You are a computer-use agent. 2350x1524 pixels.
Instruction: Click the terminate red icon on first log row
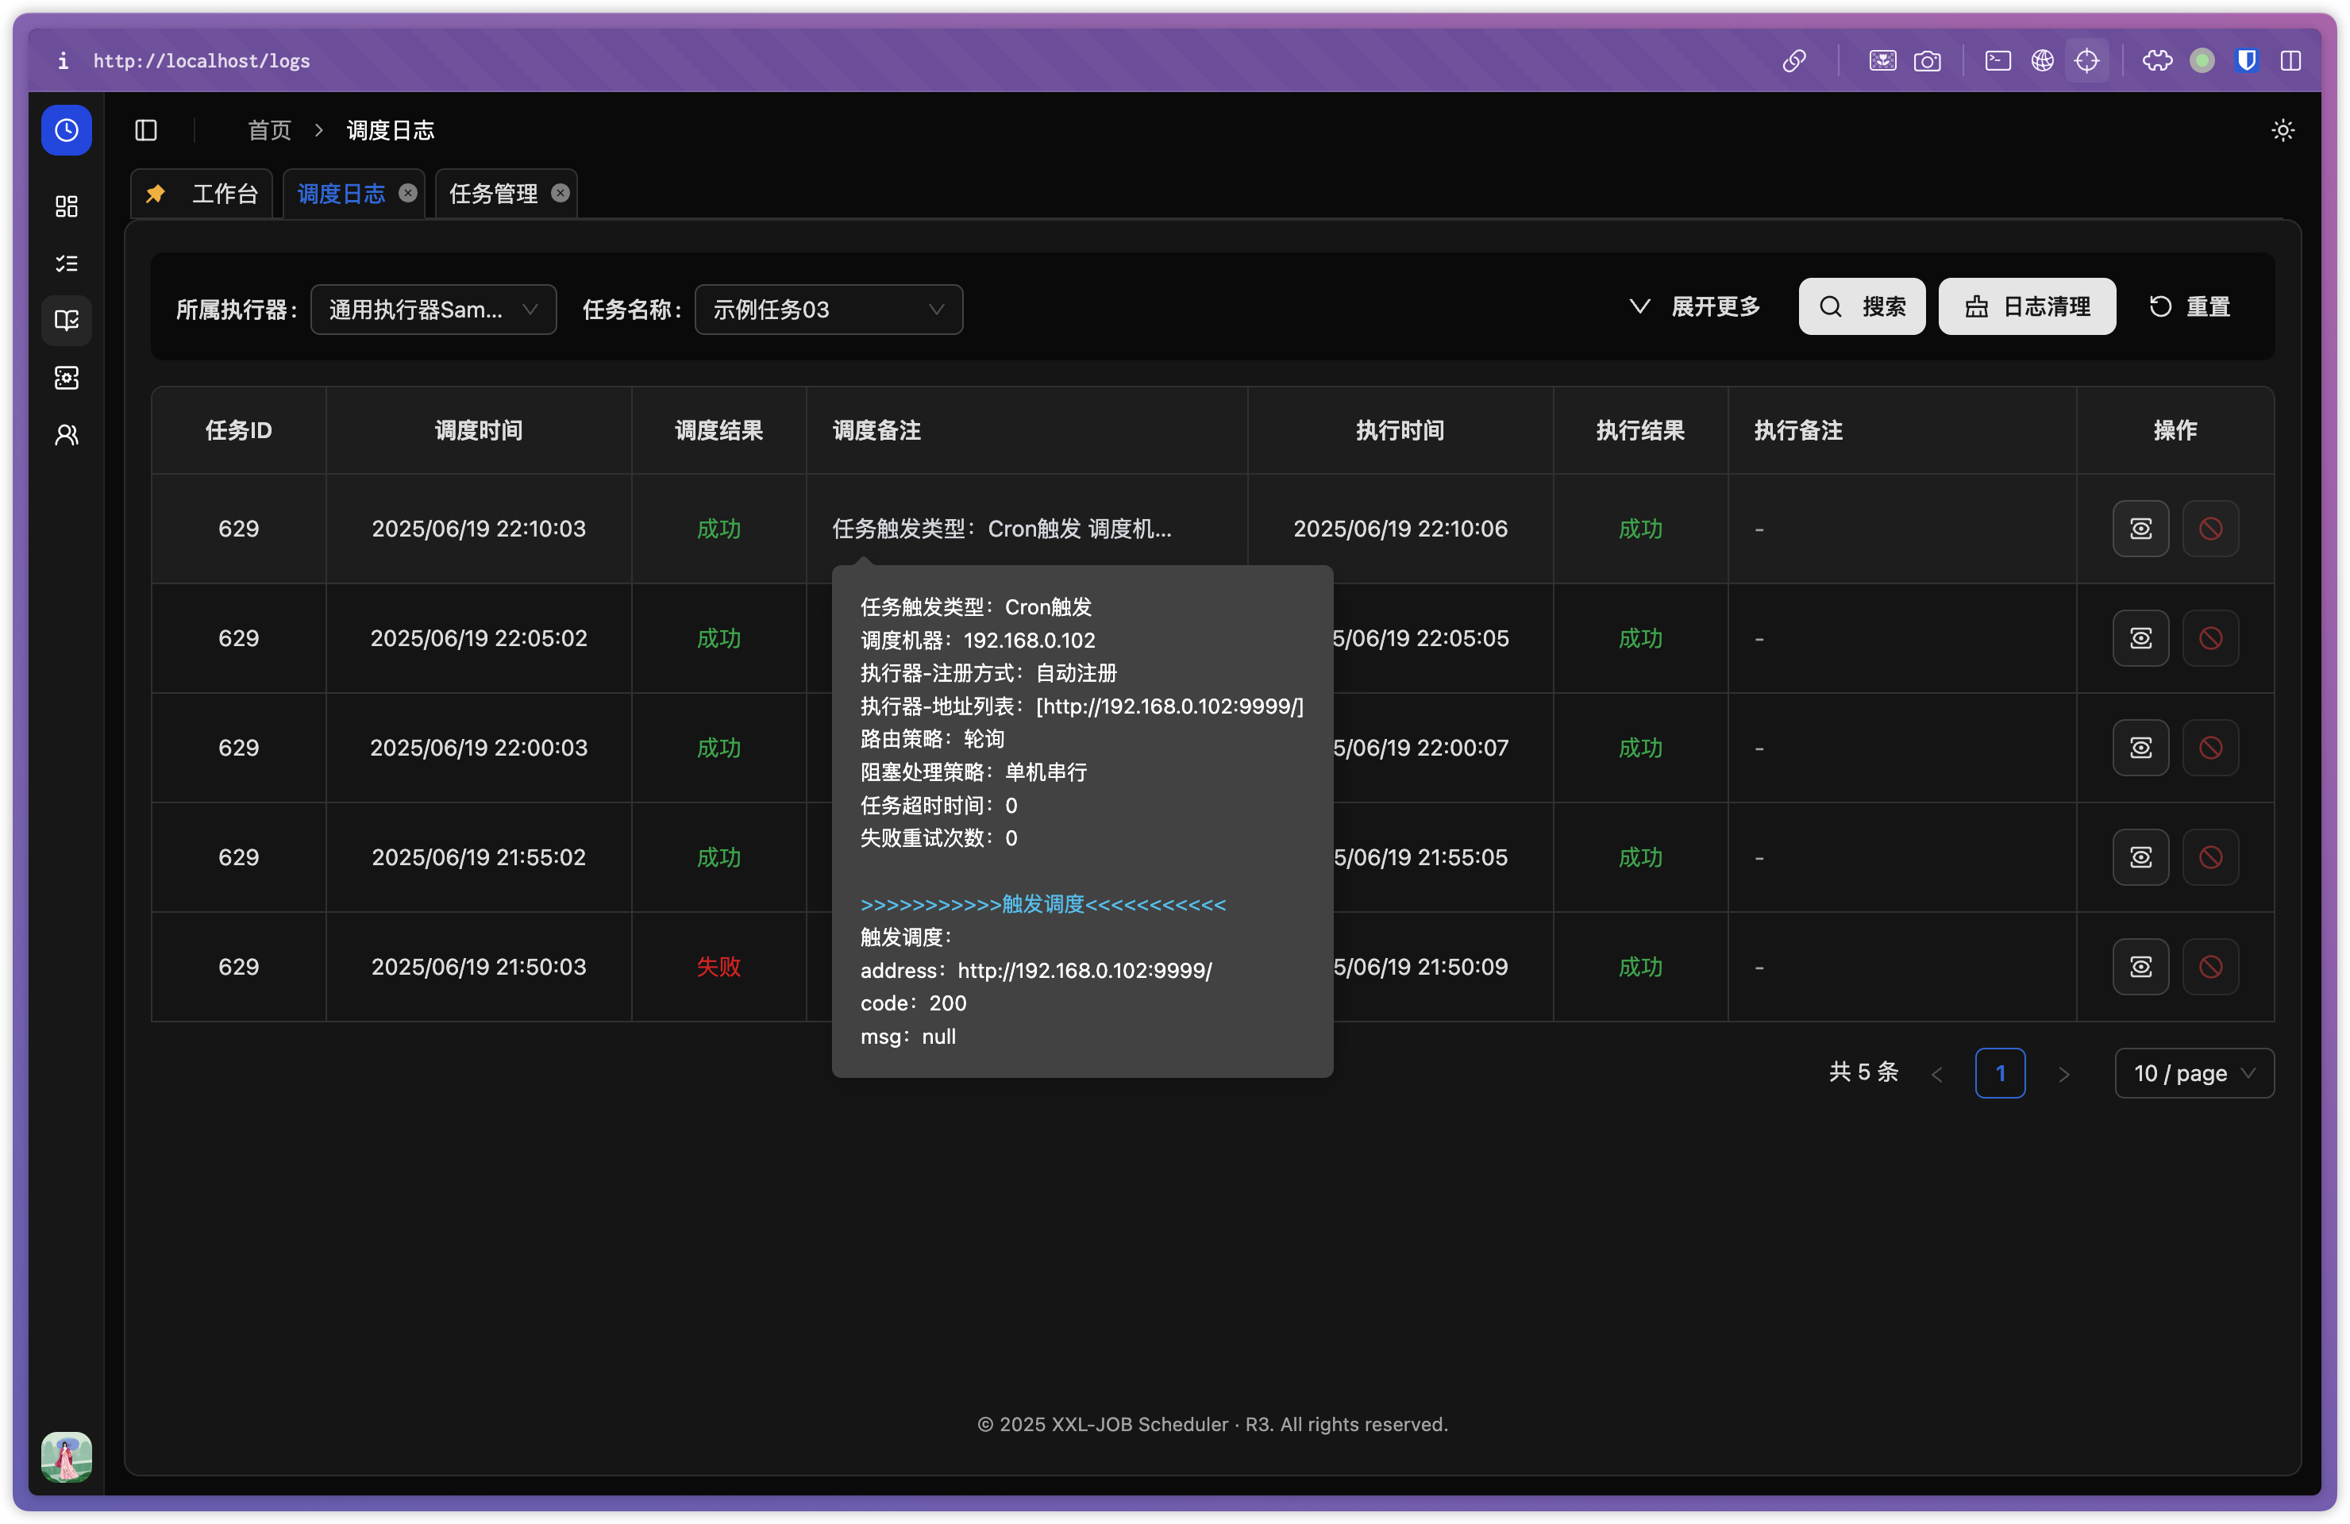click(x=2209, y=528)
